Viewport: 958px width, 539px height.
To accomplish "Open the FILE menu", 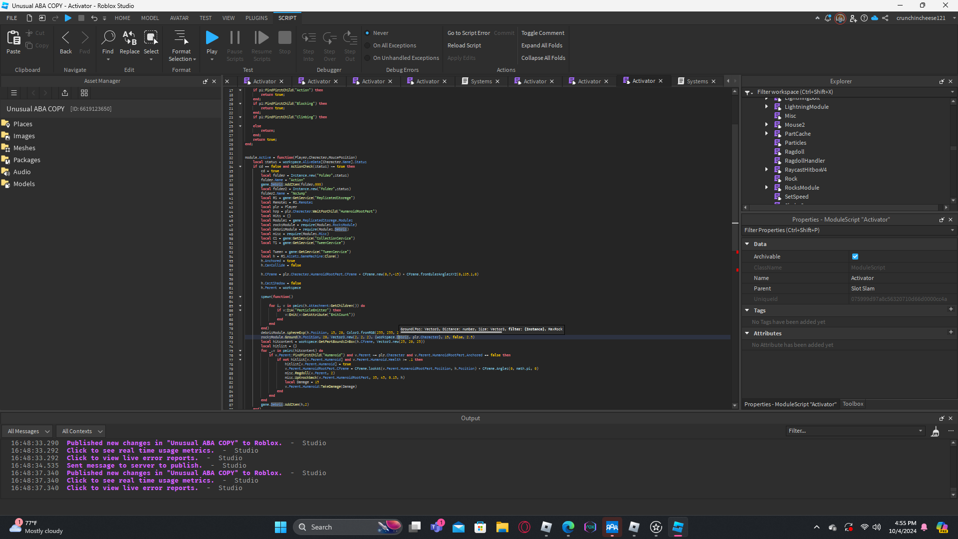I will click(12, 18).
